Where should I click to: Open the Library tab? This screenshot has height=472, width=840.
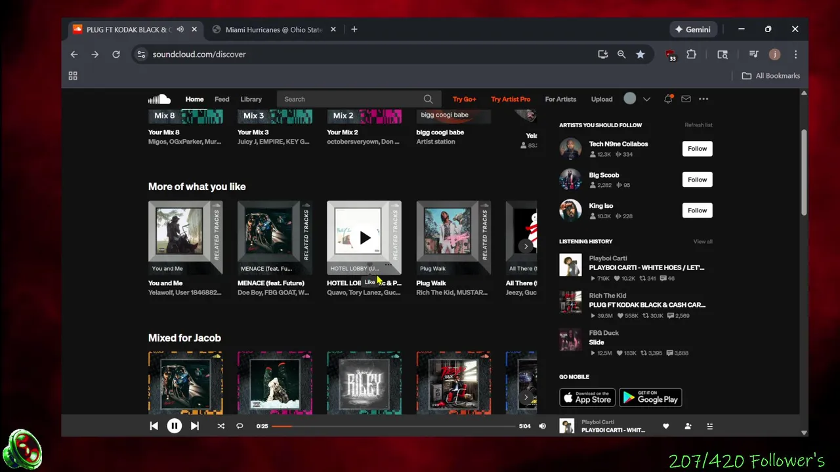[x=251, y=99]
